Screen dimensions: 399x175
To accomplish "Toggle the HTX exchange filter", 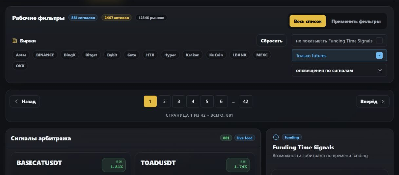I will (150, 55).
